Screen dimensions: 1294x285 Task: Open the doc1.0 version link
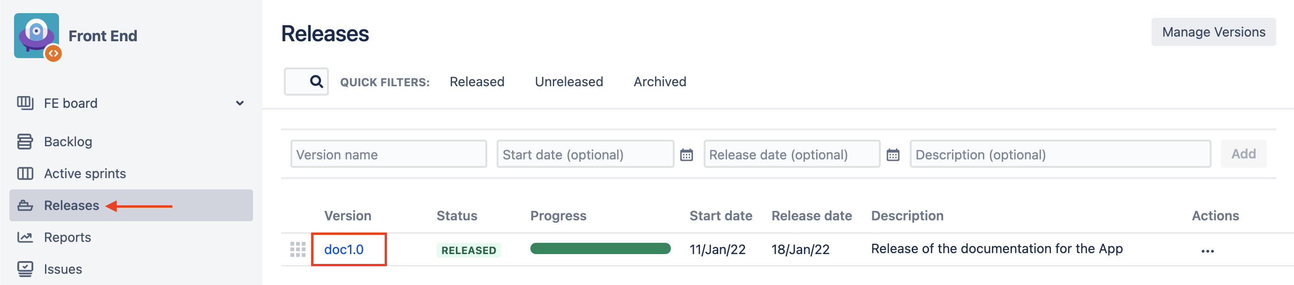click(343, 249)
